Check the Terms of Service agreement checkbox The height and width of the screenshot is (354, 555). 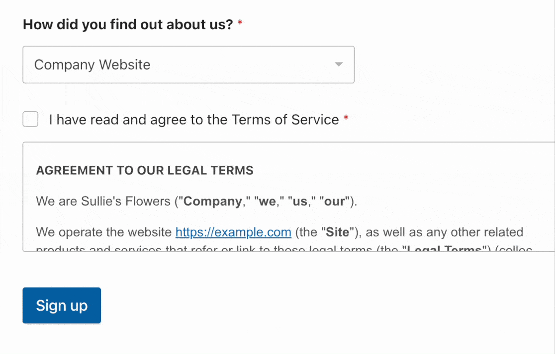30,119
